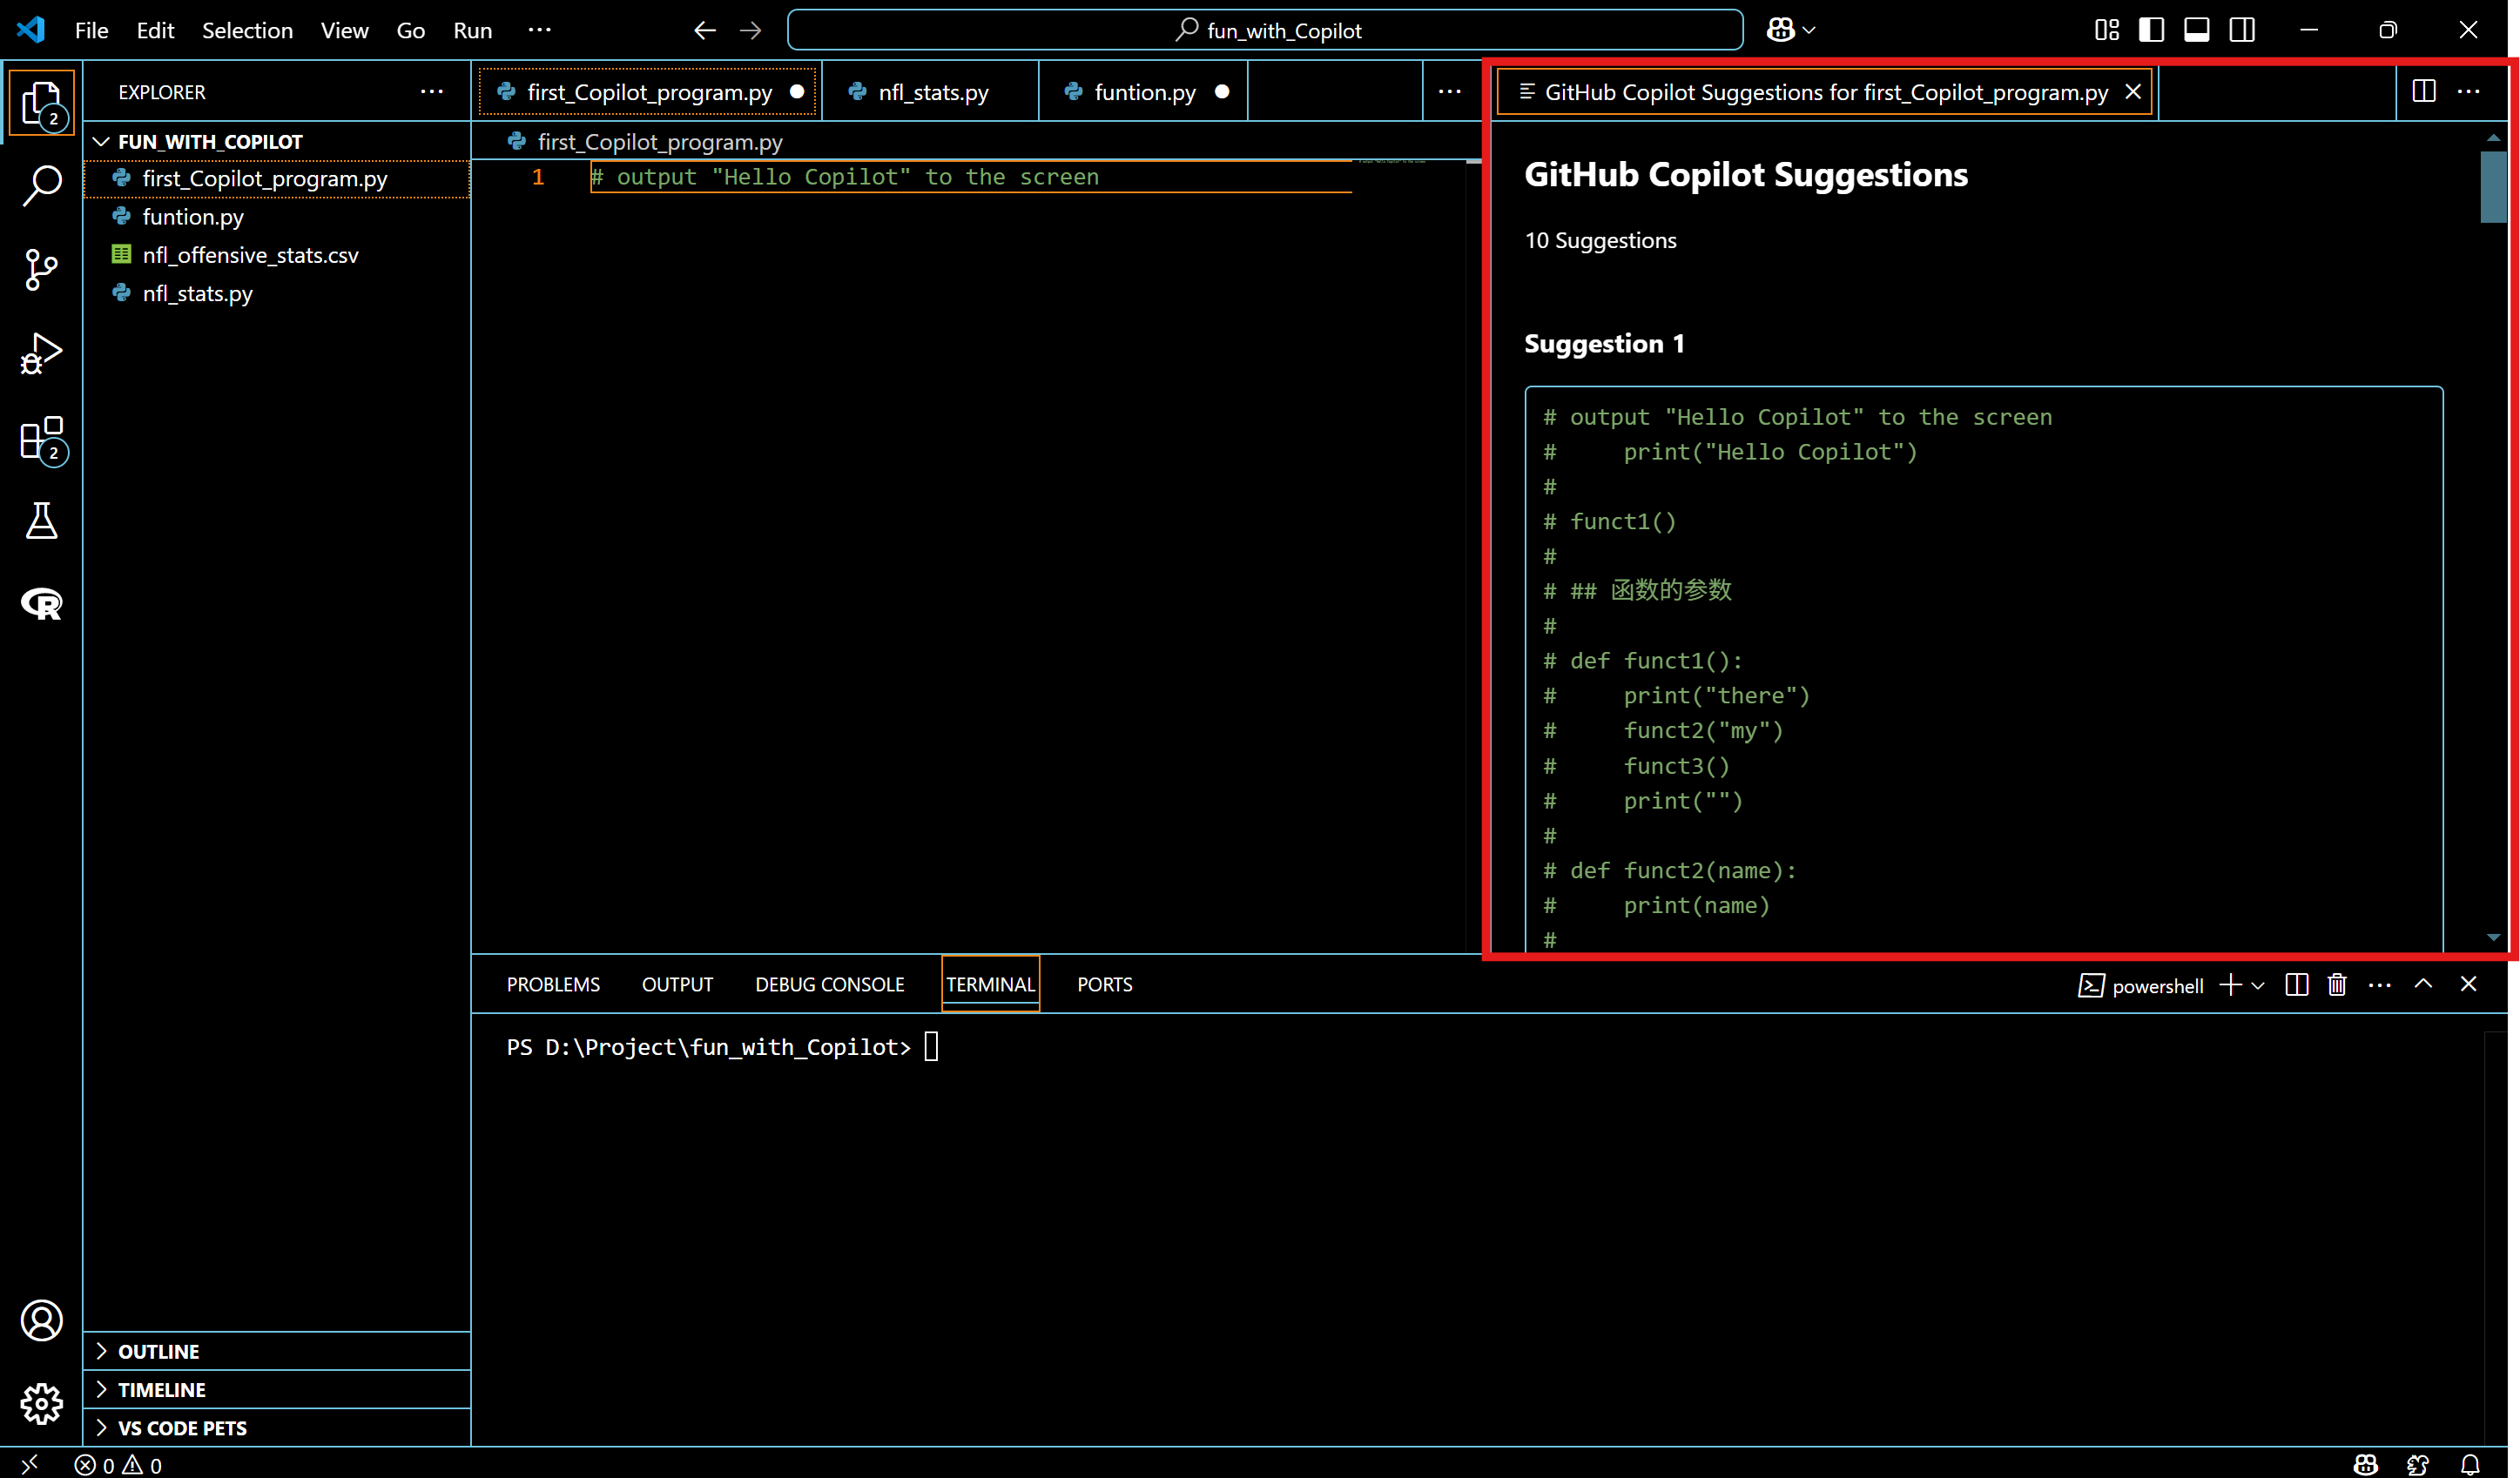
Task: Open new terminal launch profile dropdown
Action: click(2258, 985)
